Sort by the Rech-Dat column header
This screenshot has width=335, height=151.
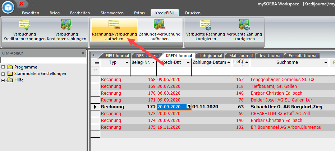coord(174,62)
